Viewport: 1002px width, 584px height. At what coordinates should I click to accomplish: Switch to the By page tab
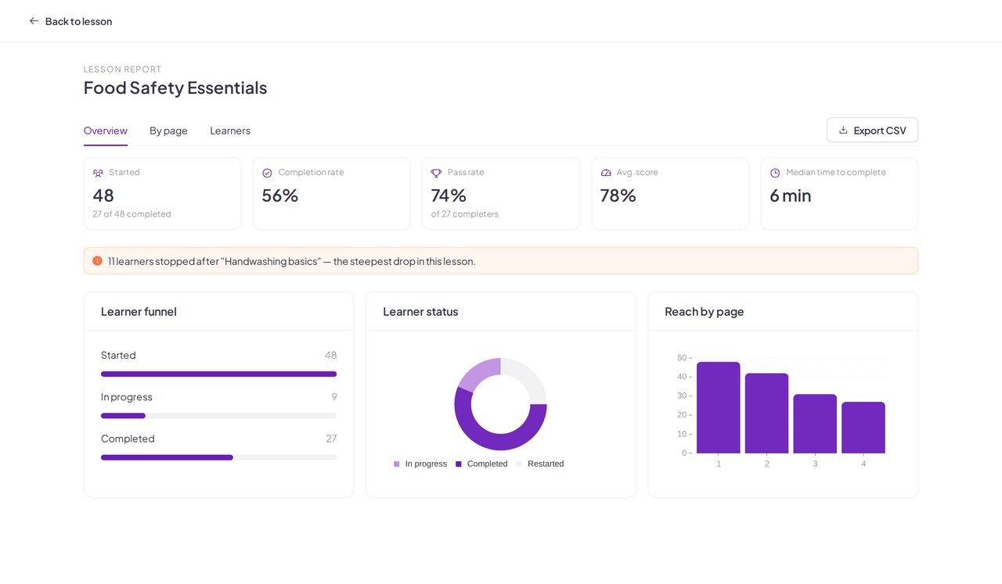click(x=168, y=131)
